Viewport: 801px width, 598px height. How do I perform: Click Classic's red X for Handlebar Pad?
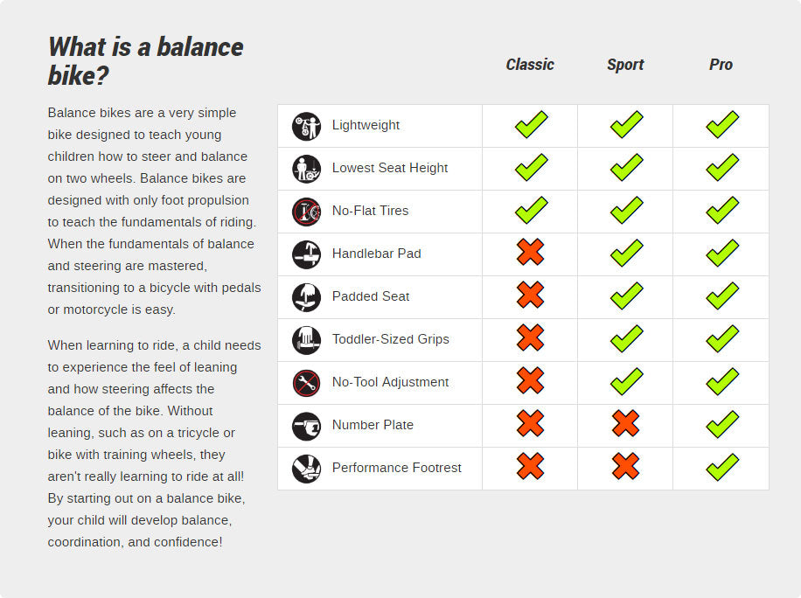(530, 254)
